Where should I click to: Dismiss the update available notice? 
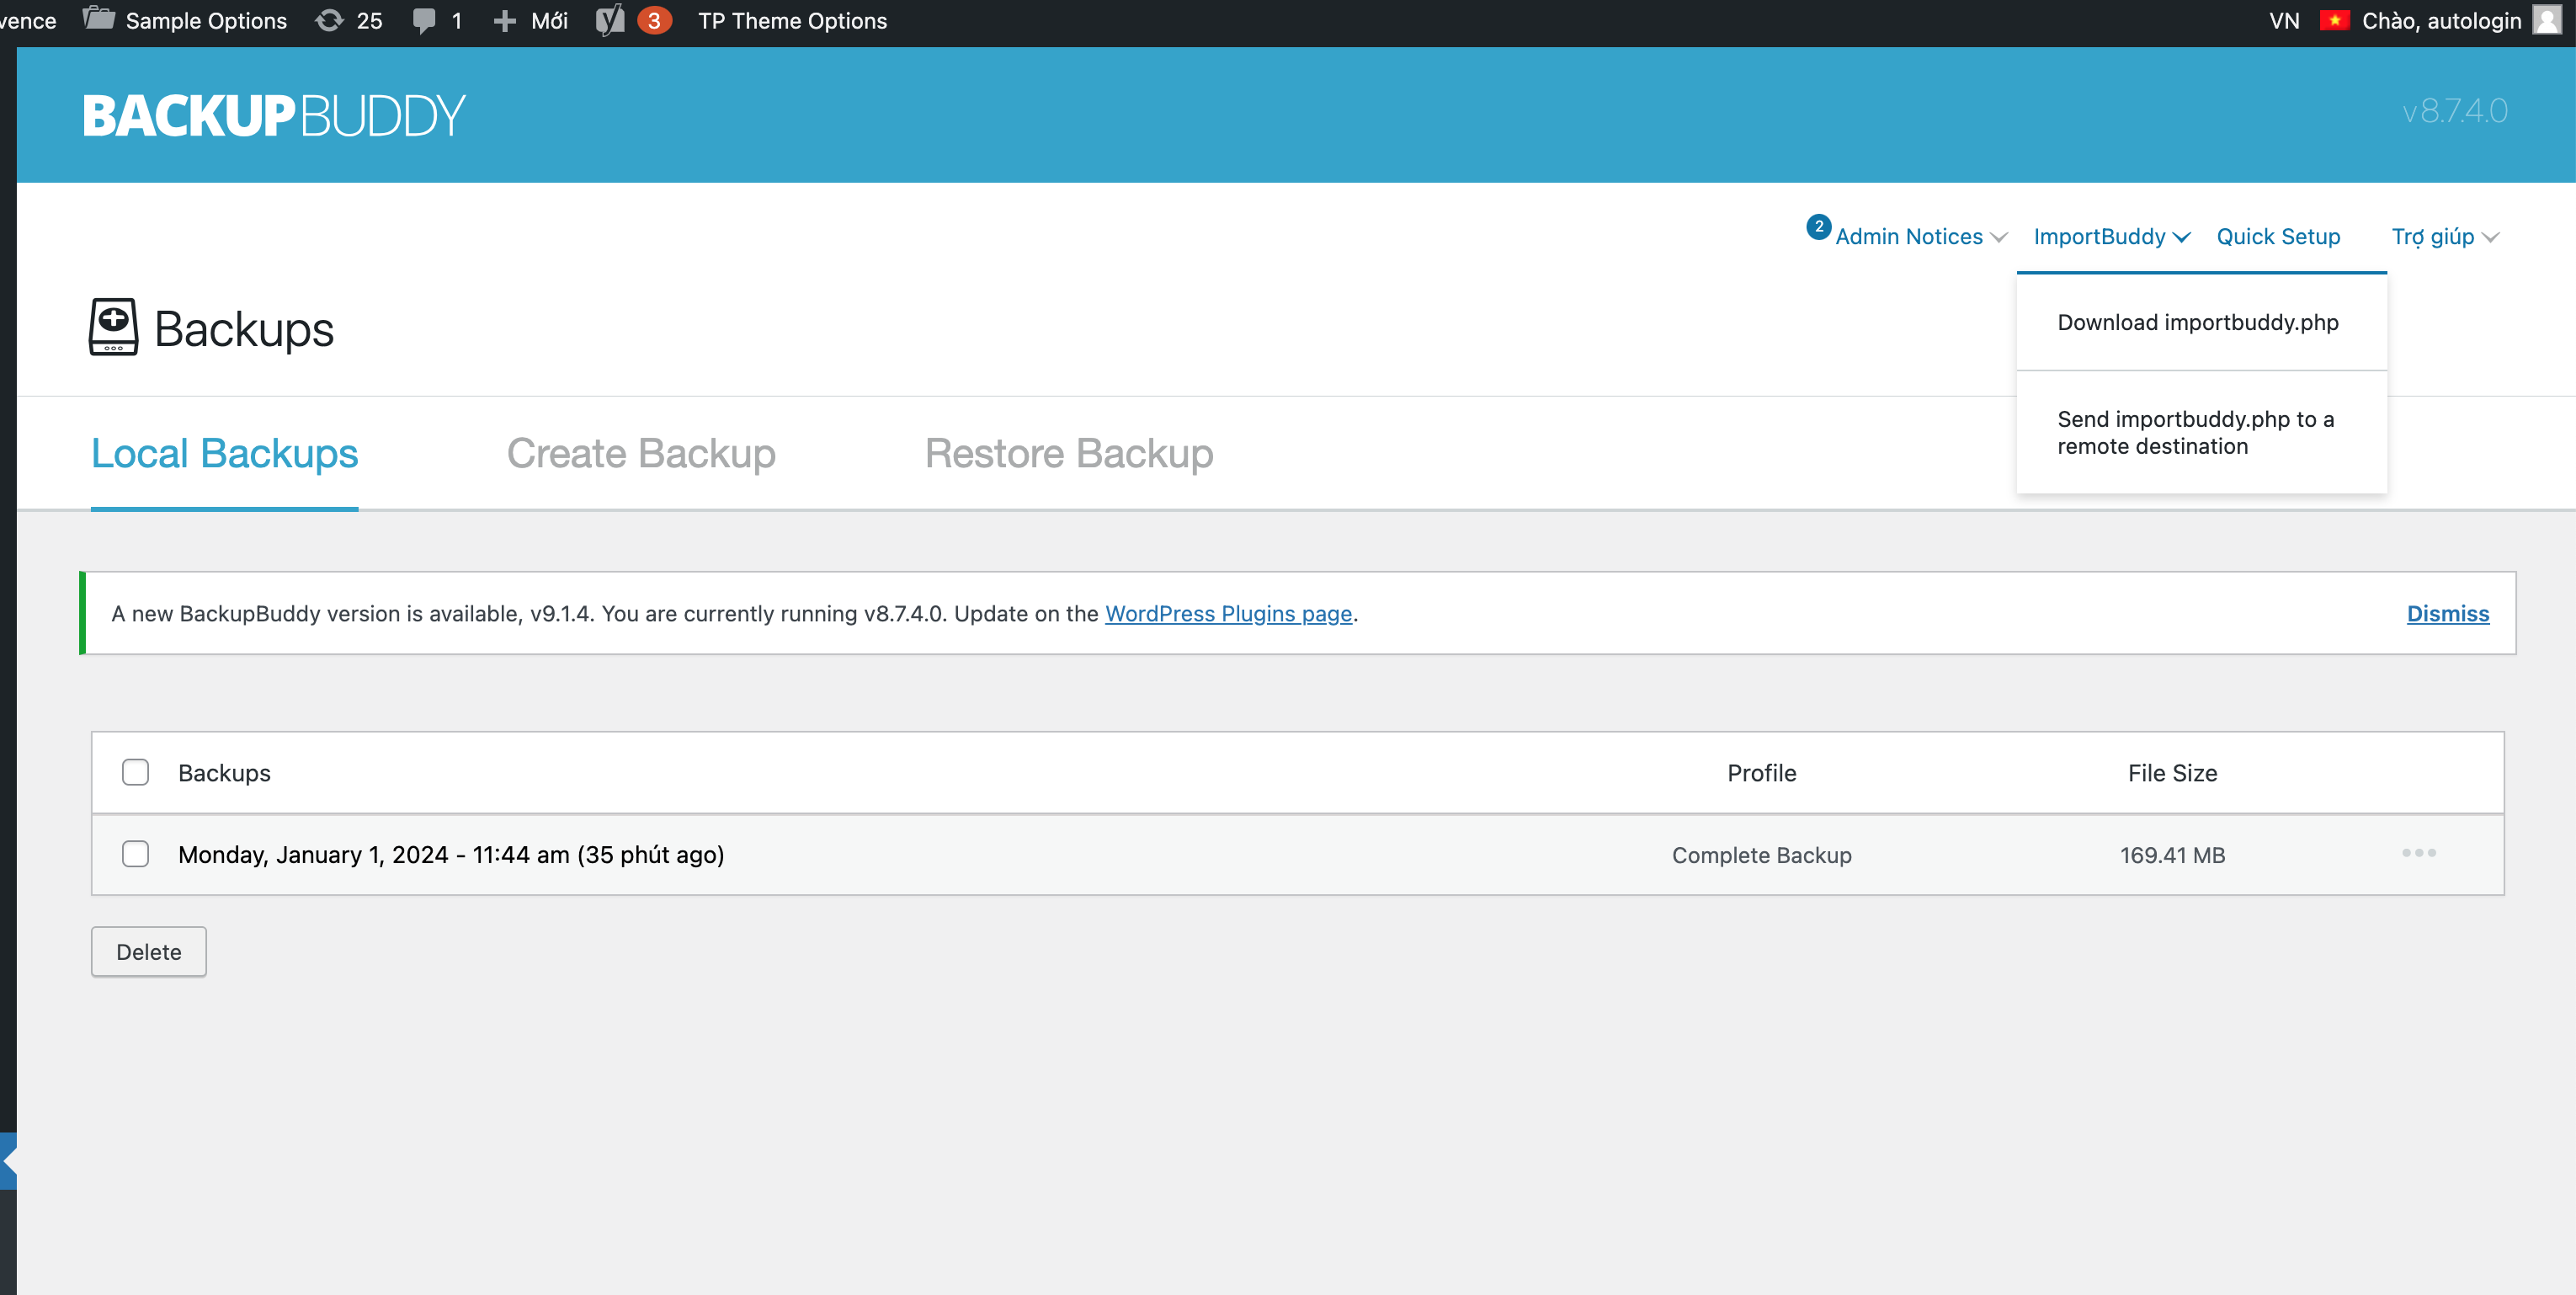point(2447,613)
